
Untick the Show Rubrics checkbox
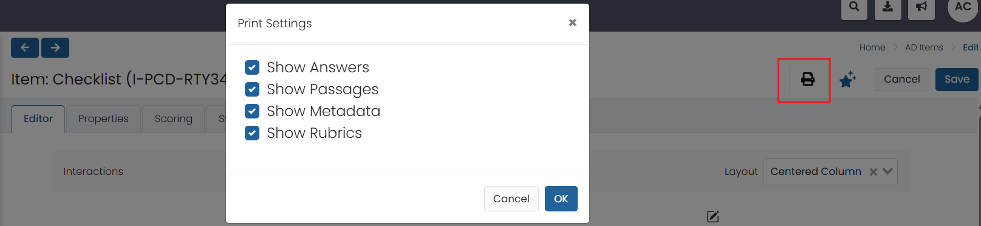(252, 133)
